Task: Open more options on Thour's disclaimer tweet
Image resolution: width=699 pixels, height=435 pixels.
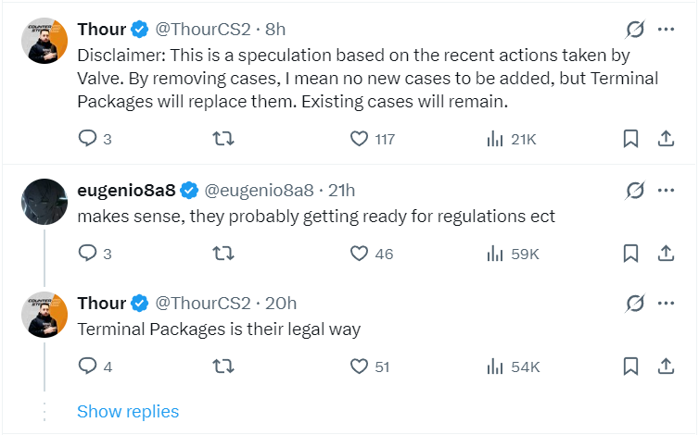Action: (665, 30)
